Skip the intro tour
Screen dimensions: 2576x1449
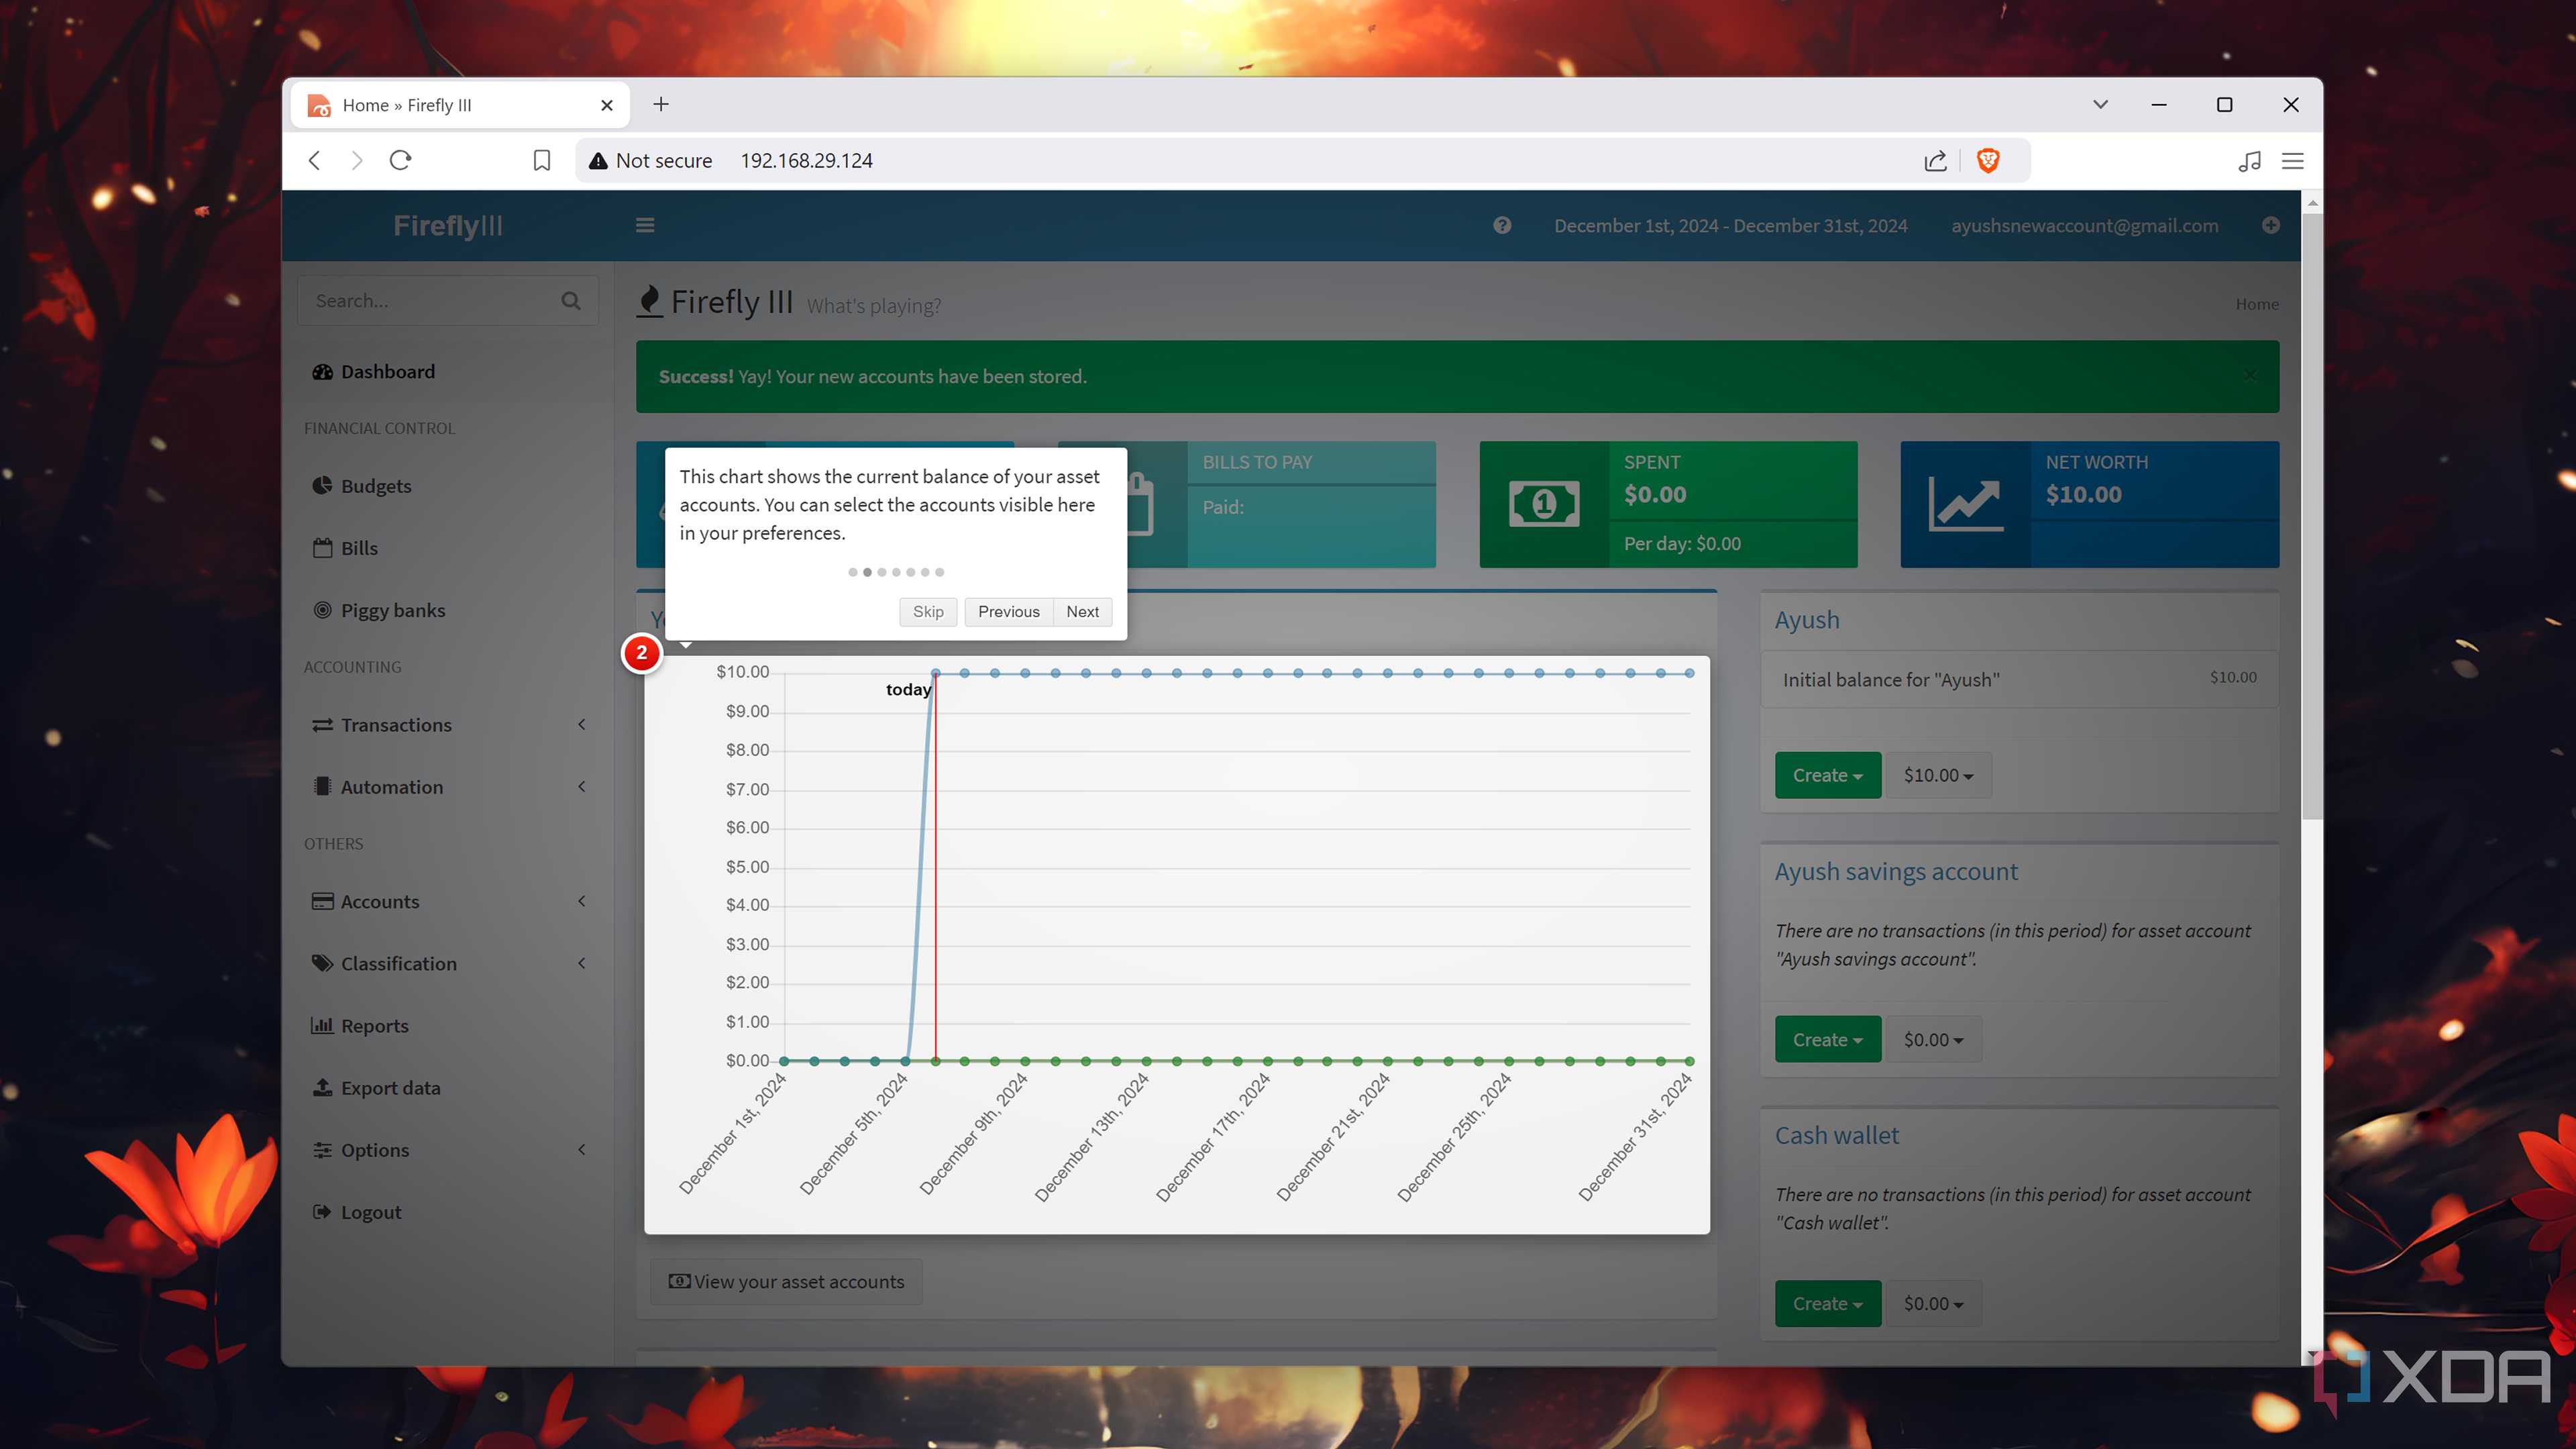click(928, 612)
